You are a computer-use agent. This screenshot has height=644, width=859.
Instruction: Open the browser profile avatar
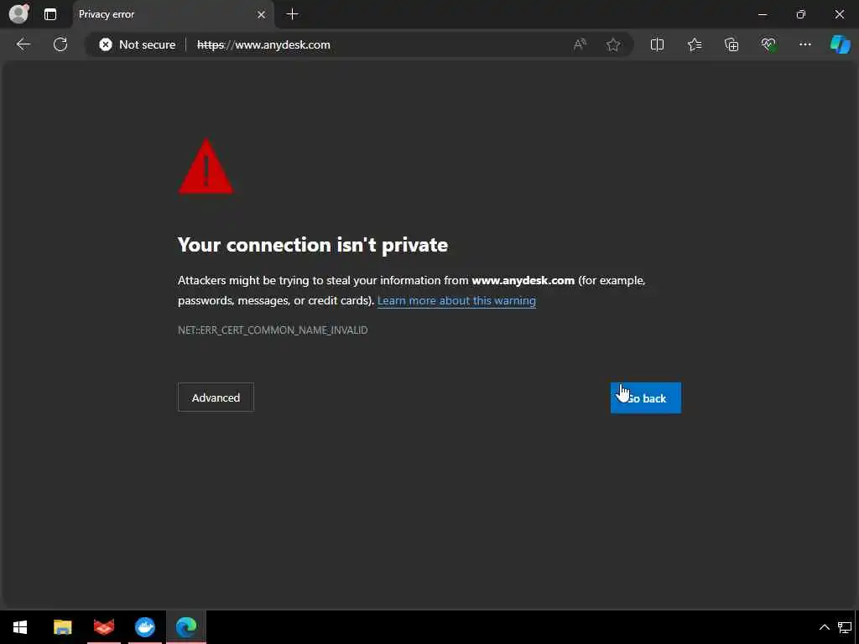pos(19,13)
